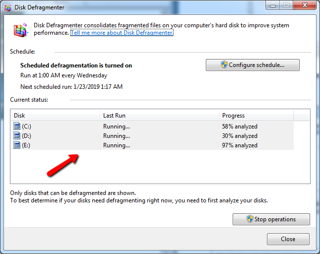Close the window using the red X
The height and width of the screenshot is (254, 320).
[303, 5]
